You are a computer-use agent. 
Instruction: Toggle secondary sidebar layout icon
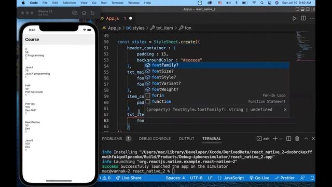tap(308, 9)
